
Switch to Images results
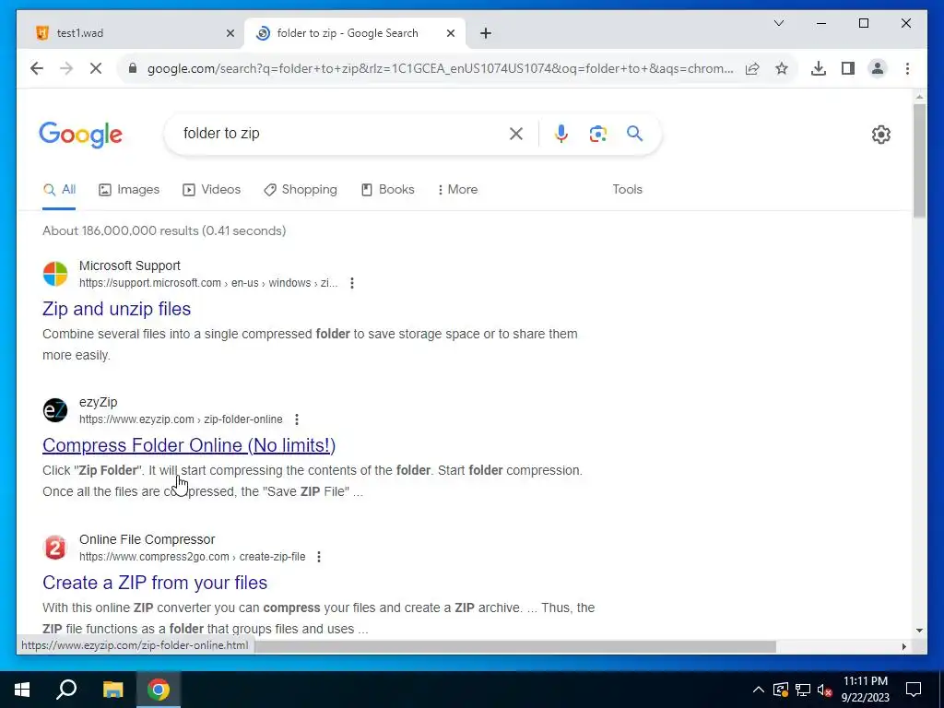[129, 189]
